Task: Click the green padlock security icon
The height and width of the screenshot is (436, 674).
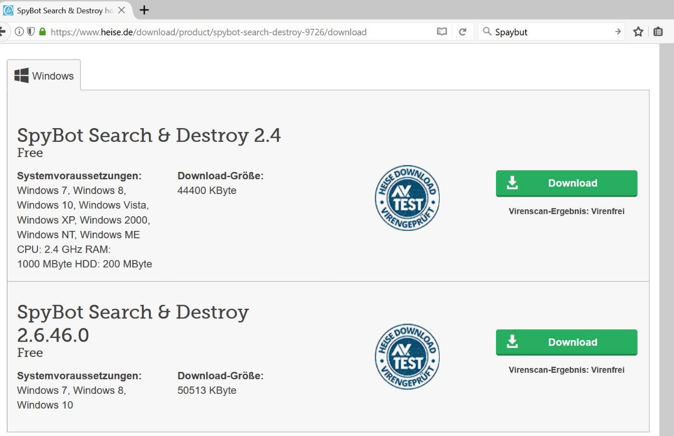Action: [x=42, y=32]
